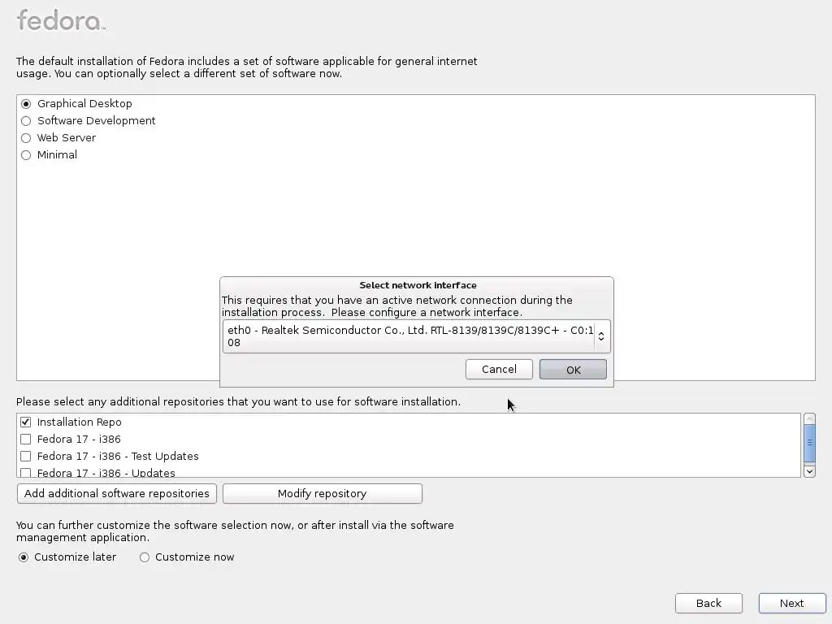Click the Installation Repo label text
The image size is (832, 624).
pyautogui.click(x=79, y=422)
